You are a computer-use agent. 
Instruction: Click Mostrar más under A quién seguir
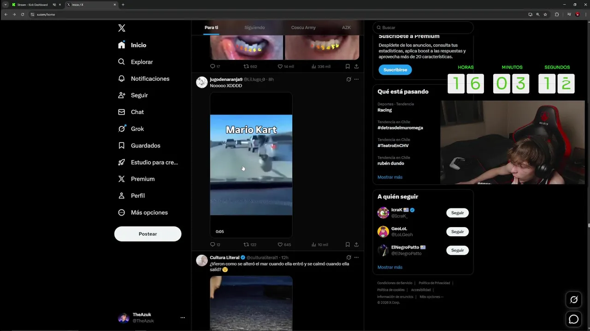pyautogui.click(x=390, y=267)
